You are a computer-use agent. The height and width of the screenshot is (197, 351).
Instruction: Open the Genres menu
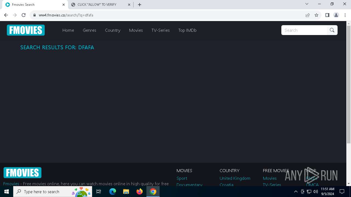(89, 30)
